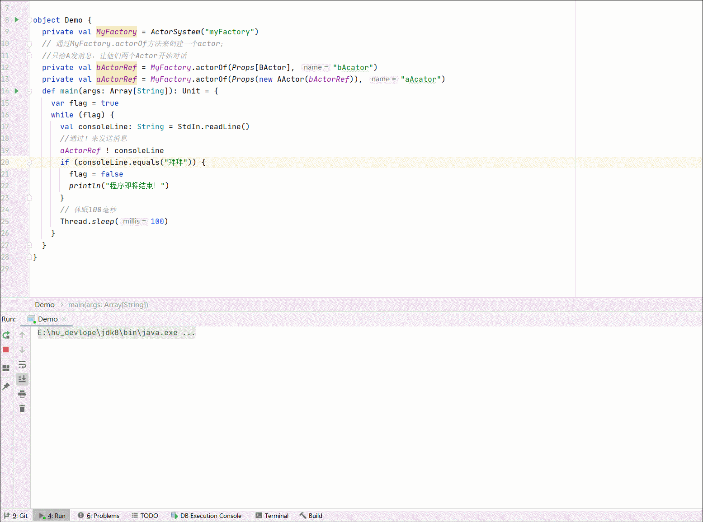Collapse the comment block starting at line 10
Image resolution: width=703 pixels, height=522 pixels.
click(29, 44)
